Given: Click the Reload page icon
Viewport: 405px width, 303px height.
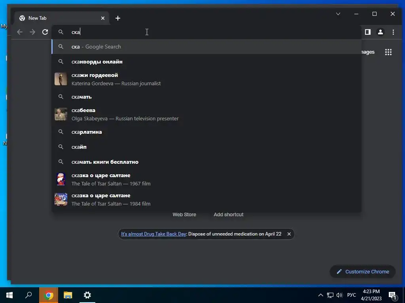Looking at the screenshot, I should 45,32.
